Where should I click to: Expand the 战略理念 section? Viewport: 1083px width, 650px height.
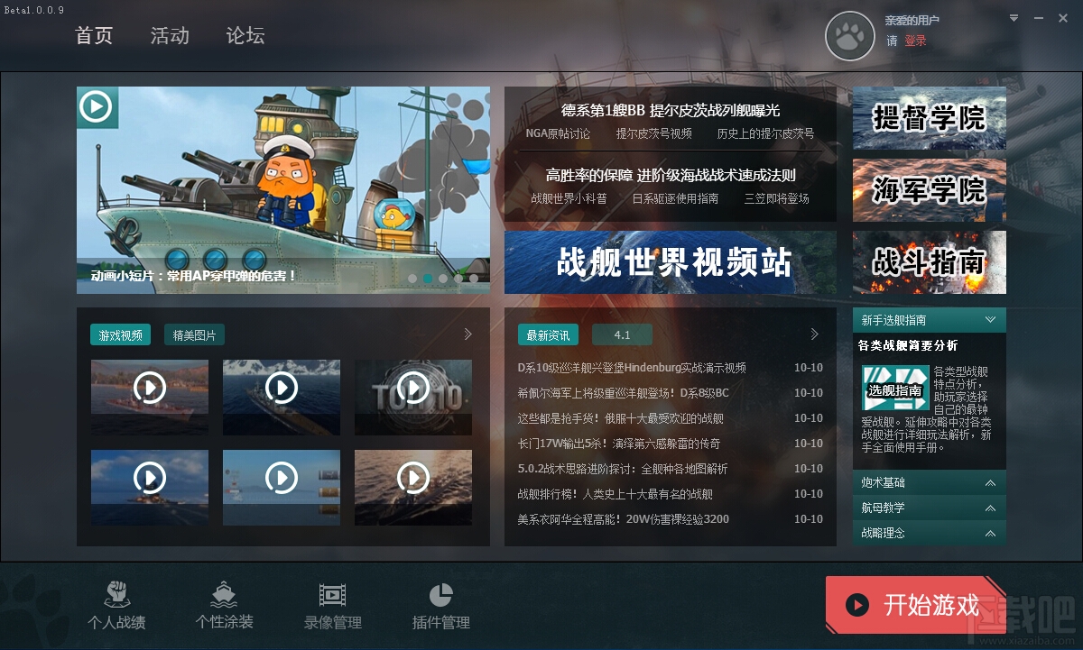coord(990,534)
